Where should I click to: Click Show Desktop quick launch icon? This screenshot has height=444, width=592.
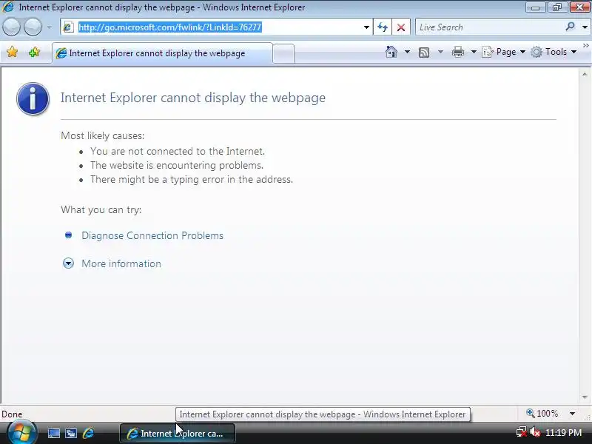53,433
